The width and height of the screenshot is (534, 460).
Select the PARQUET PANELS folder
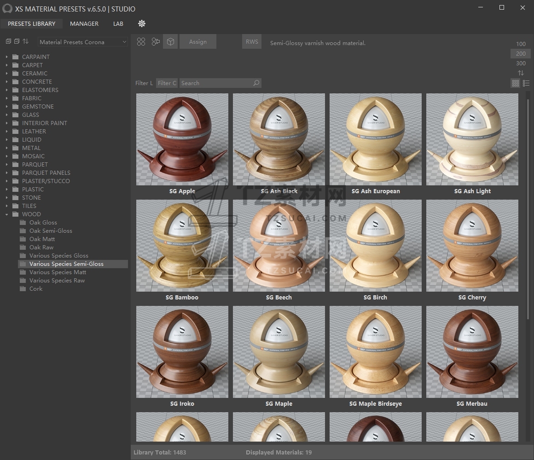(x=46, y=173)
